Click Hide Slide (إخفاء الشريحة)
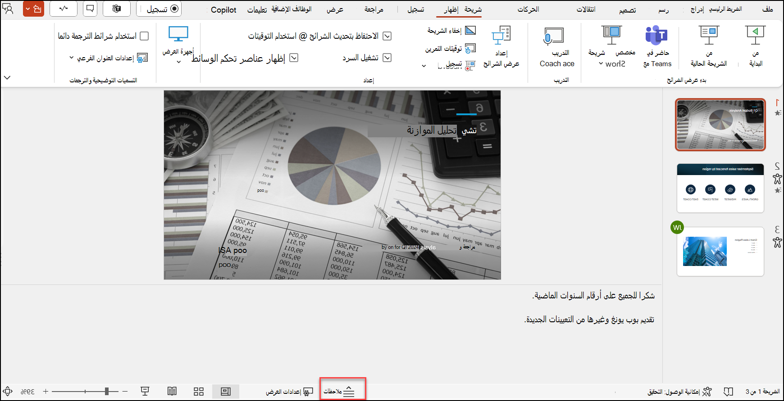The image size is (784, 401). click(451, 31)
